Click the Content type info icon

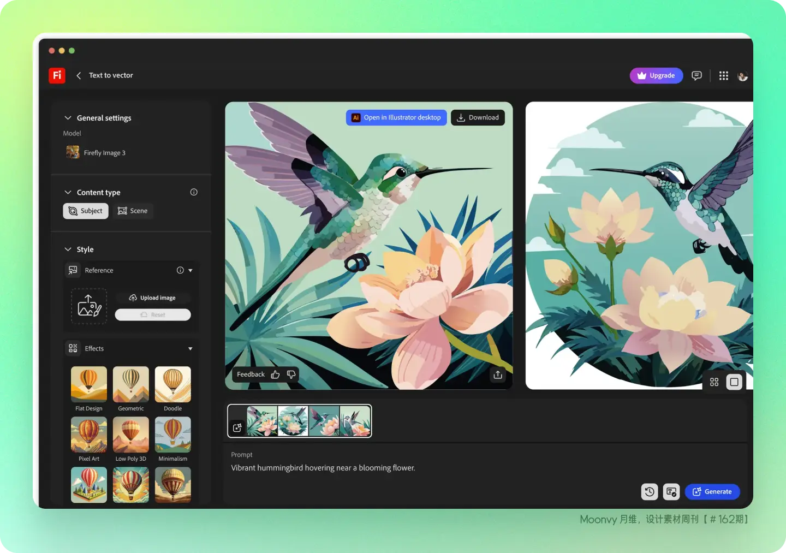[x=194, y=192]
